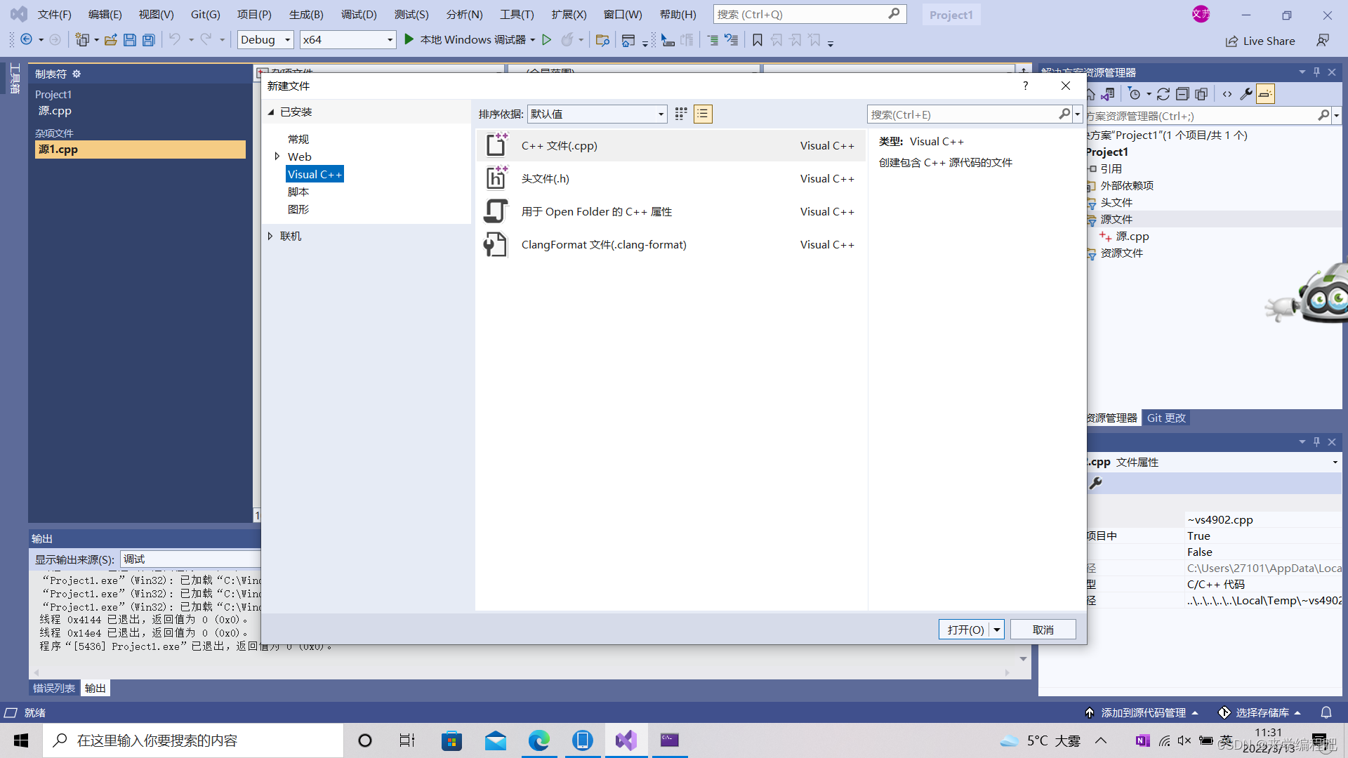
Task: Switch to medium icons list view
Action: click(702, 114)
